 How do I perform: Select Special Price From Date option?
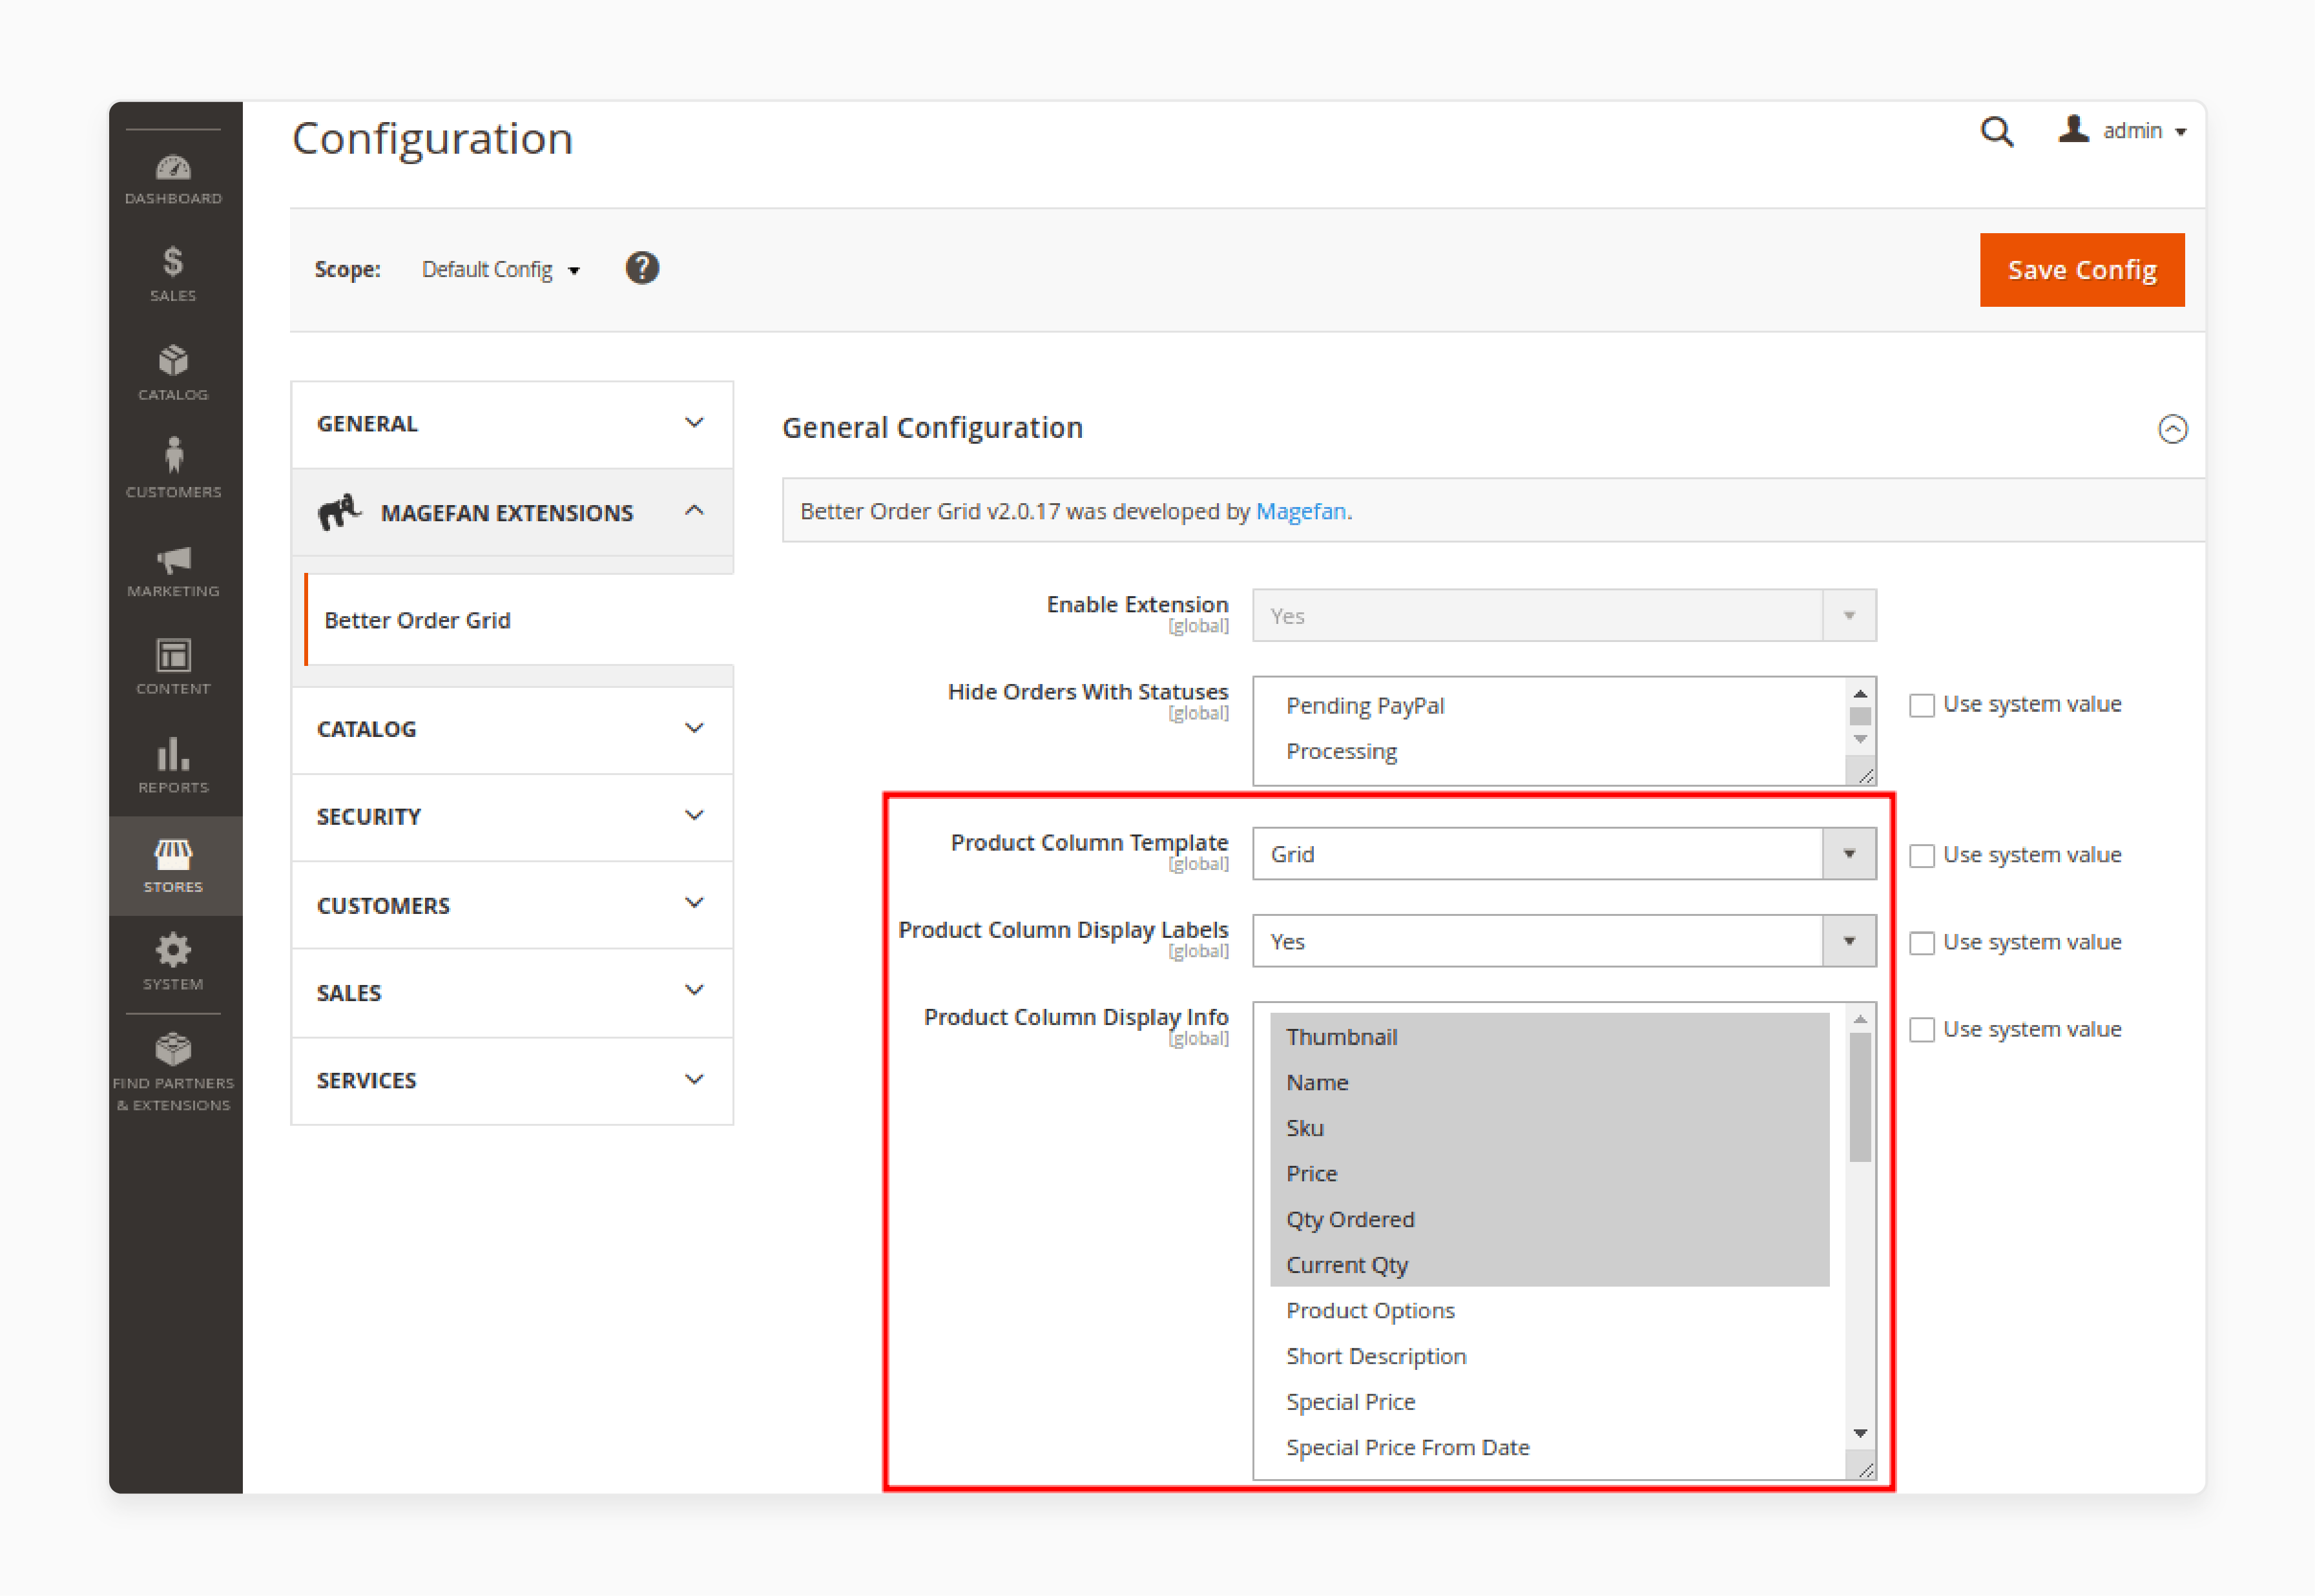(1550, 1448)
